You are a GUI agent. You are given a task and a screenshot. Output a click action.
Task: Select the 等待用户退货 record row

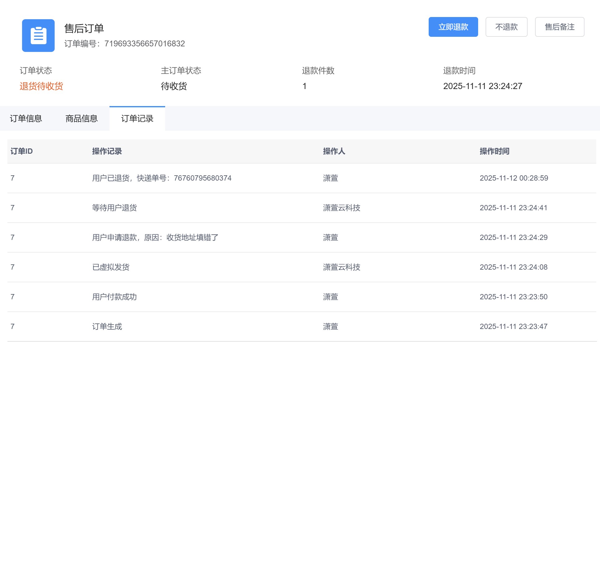(x=114, y=208)
